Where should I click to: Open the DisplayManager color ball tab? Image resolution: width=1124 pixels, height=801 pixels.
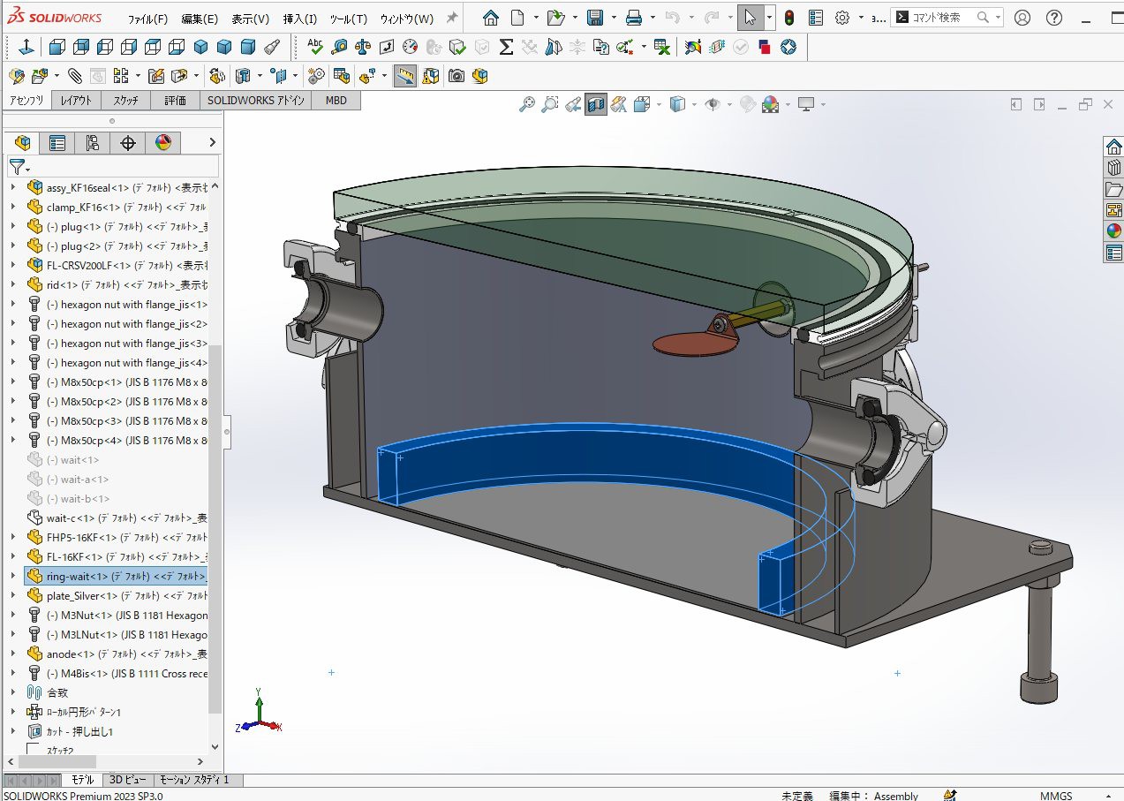(x=163, y=143)
